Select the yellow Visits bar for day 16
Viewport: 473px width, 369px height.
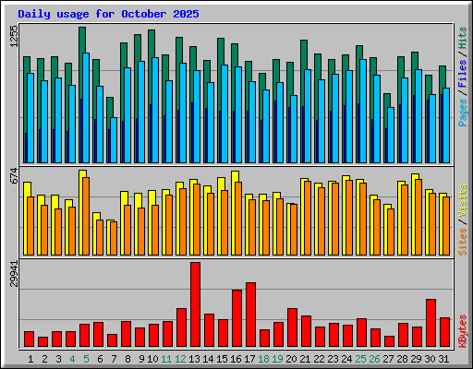click(x=235, y=176)
